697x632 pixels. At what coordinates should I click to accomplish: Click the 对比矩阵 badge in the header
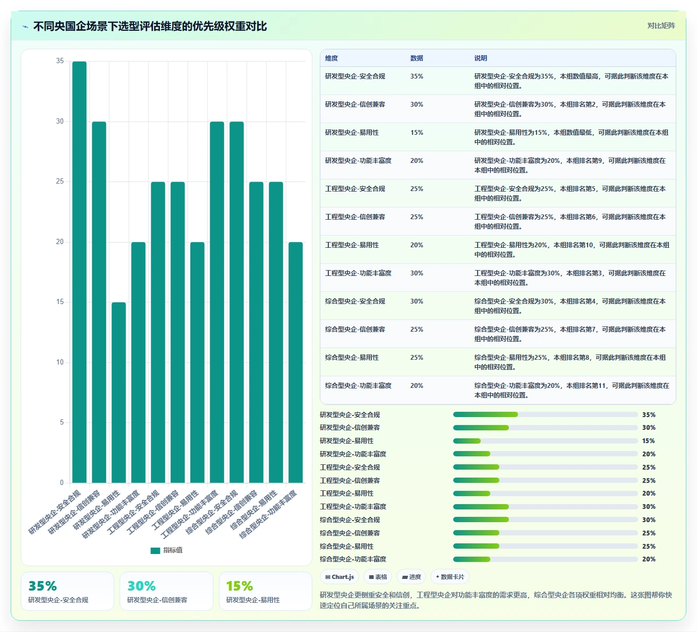661,25
